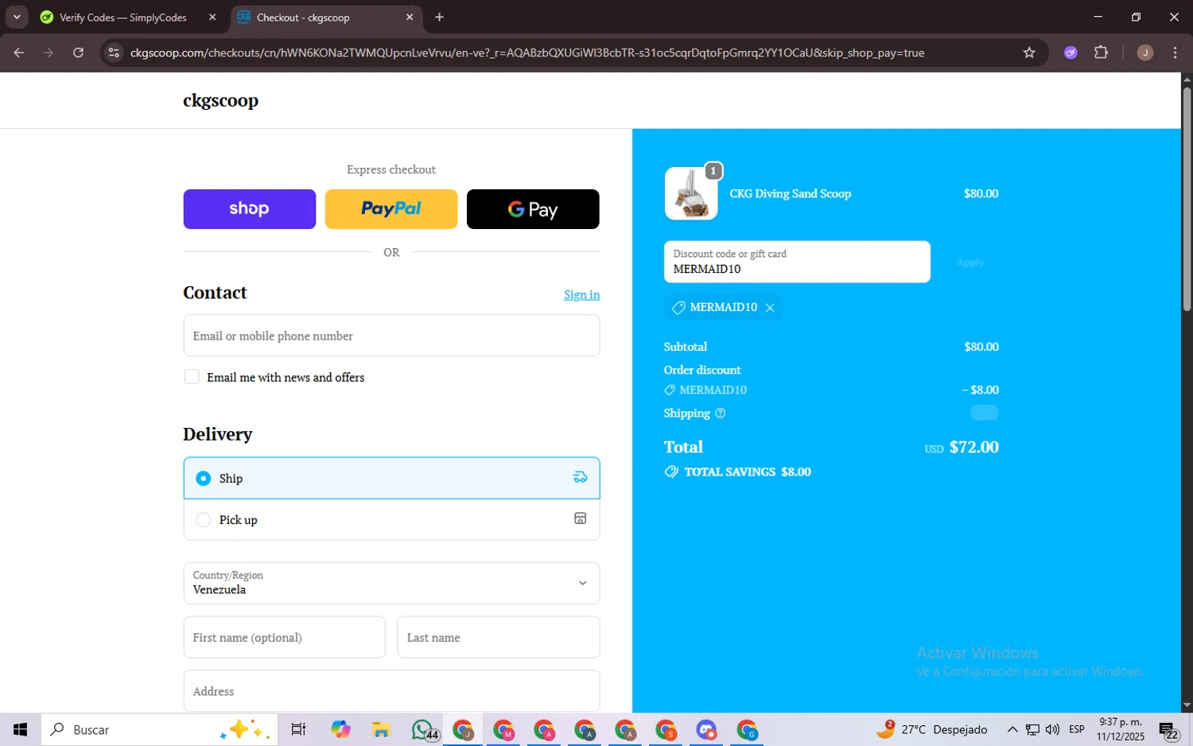Screen dimensions: 1193x746
Task: Go forward one page
Action: coord(49,52)
